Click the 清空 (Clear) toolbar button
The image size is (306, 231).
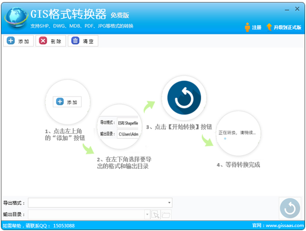tap(83, 41)
